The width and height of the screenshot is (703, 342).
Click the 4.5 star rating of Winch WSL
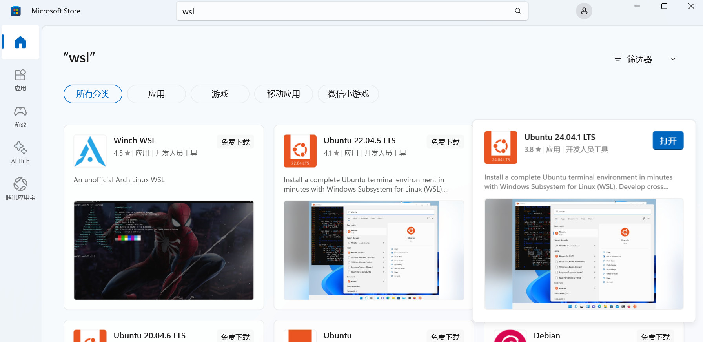(x=122, y=153)
